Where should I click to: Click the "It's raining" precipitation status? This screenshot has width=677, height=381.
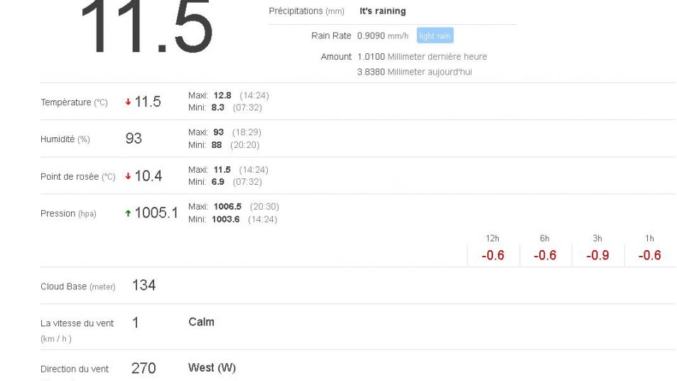[382, 11]
